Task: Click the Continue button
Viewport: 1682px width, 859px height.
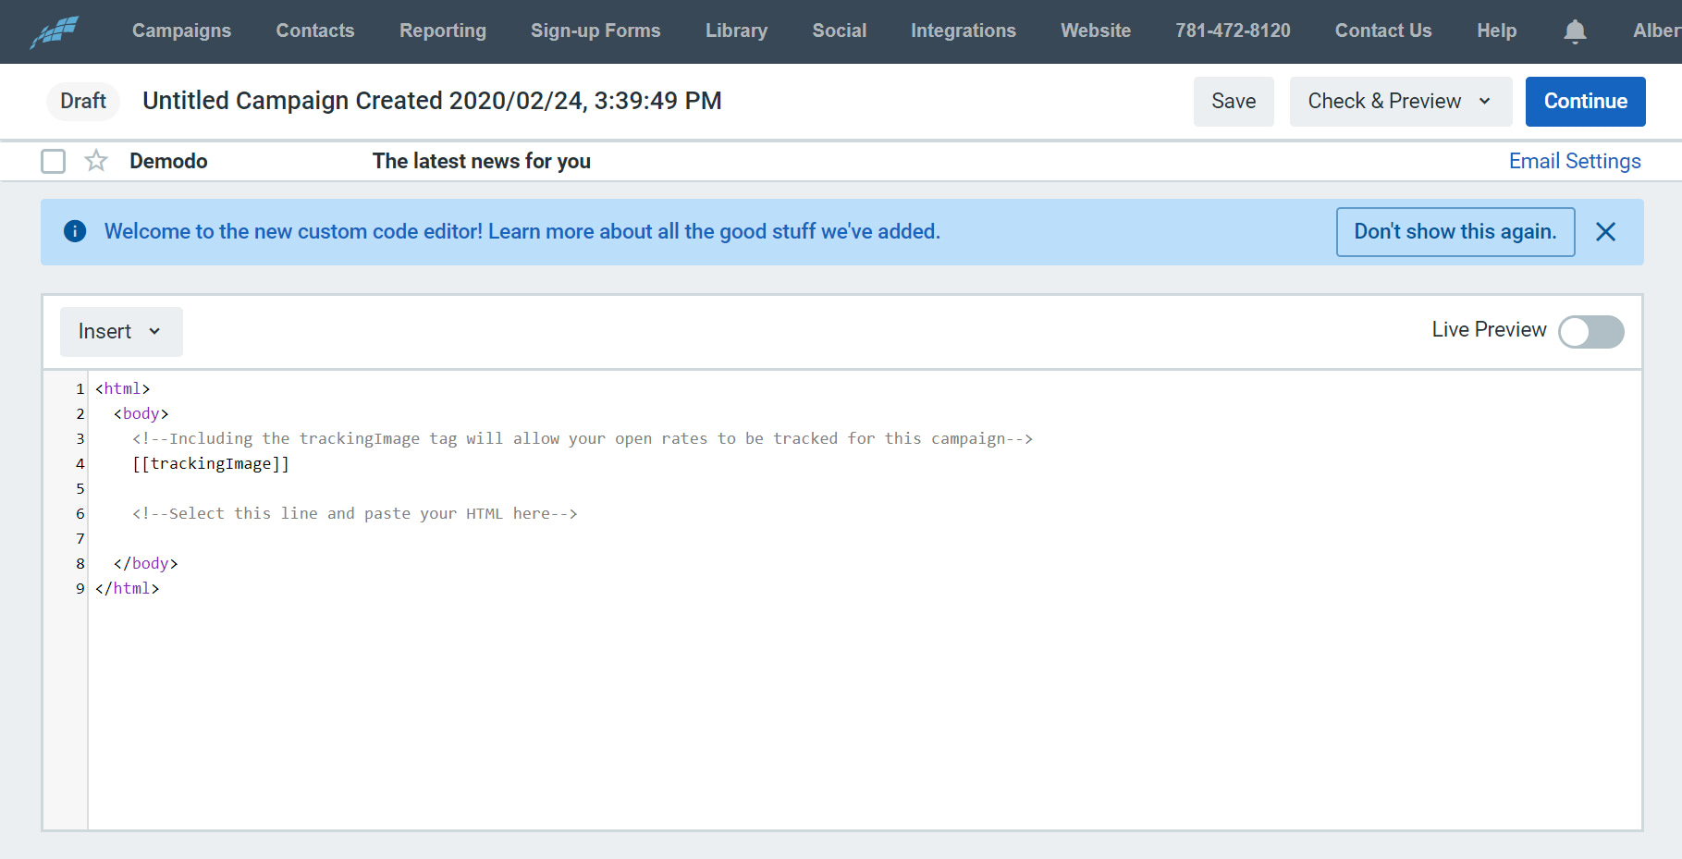Action: [1585, 102]
